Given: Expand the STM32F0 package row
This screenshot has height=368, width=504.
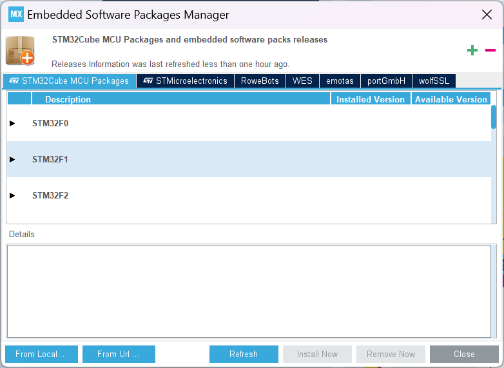Looking at the screenshot, I should coord(12,123).
